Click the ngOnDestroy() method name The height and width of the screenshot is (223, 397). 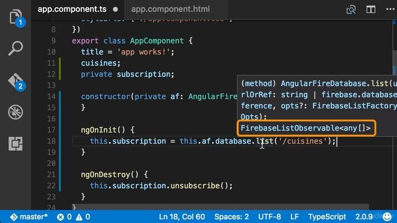pos(110,175)
